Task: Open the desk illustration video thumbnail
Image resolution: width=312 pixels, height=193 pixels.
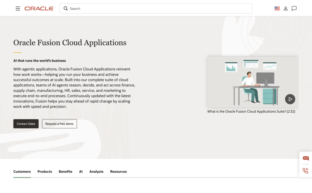Action: 253,82
